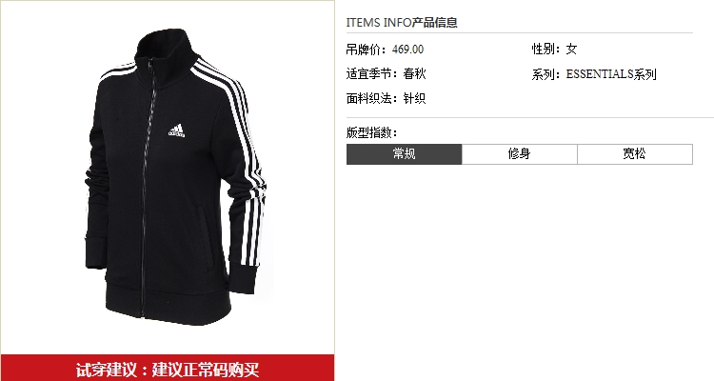The width and height of the screenshot is (714, 381).
Task: Click the 吊牌价 label
Action: click(366, 50)
